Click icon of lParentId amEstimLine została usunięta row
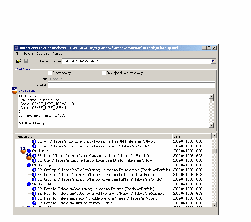The width and height of the screenshot is (251, 222). [x=34, y=203]
